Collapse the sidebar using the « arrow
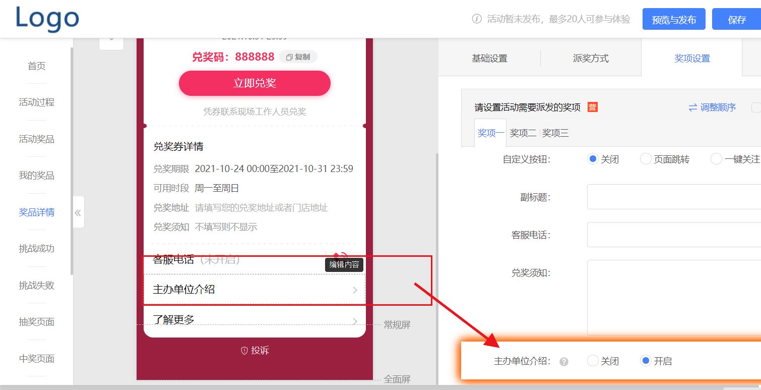761x390 pixels. coord(78,212)
